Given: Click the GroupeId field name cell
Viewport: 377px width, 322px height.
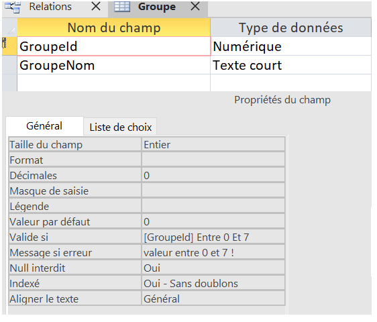Looking at the screenshot, I should point(114,46).
